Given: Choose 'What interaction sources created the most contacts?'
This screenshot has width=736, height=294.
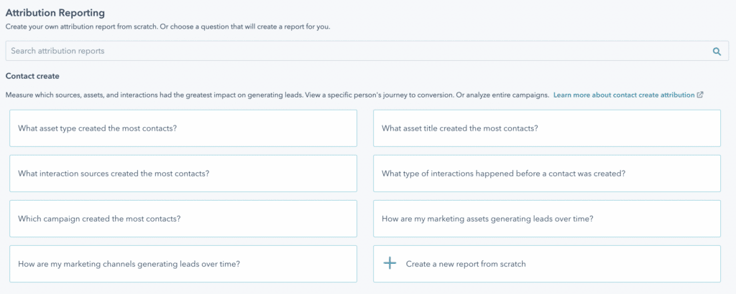Looking at the screenshot, I should [x=183, y=174].
